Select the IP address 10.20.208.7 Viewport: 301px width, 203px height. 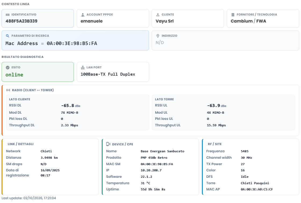point(151,170)
